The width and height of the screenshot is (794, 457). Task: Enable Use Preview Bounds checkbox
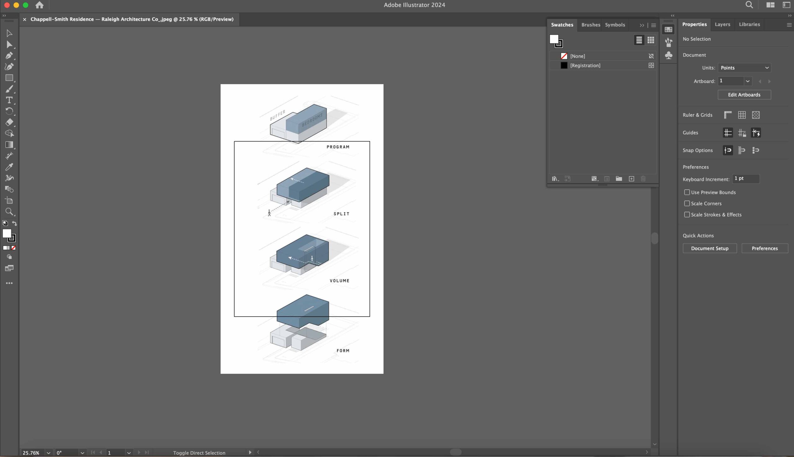687,192
